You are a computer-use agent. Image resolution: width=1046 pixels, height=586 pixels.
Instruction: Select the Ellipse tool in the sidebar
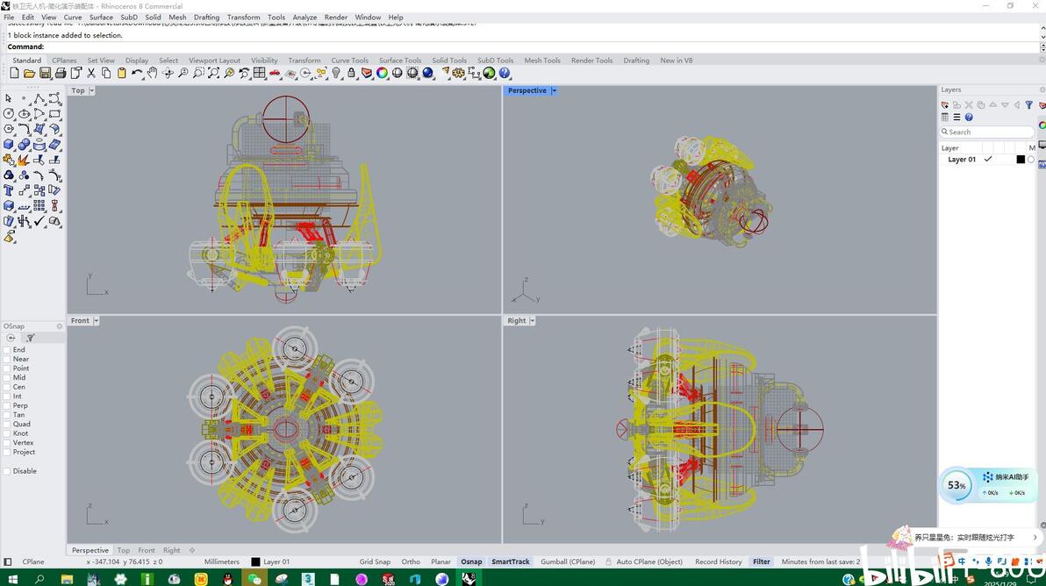click(x=24, y=114)
